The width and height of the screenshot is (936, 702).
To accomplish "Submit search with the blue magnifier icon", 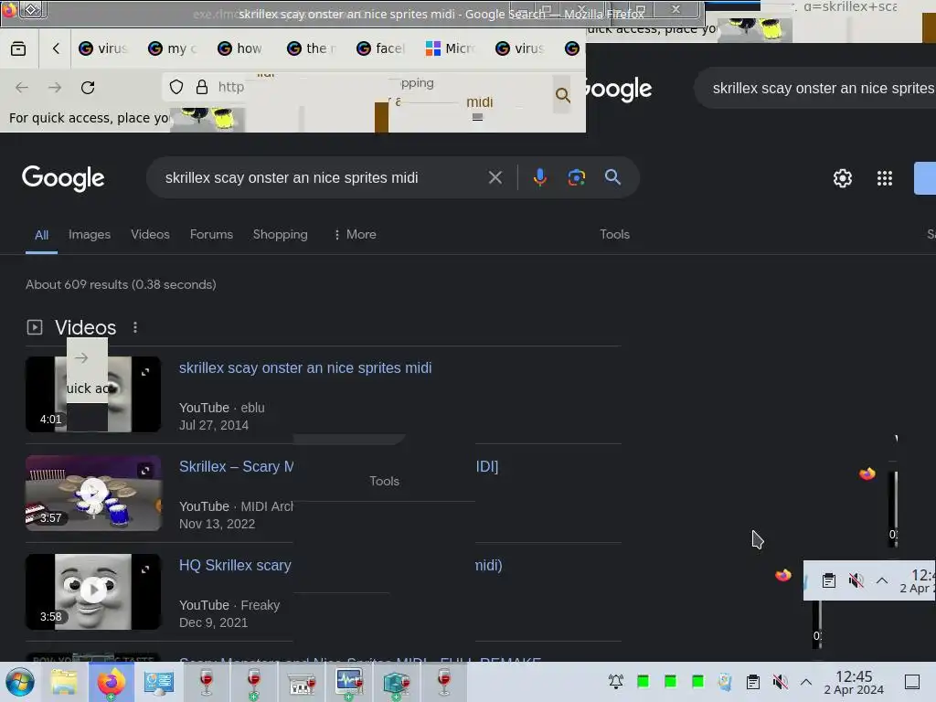I will click(612, 177).
